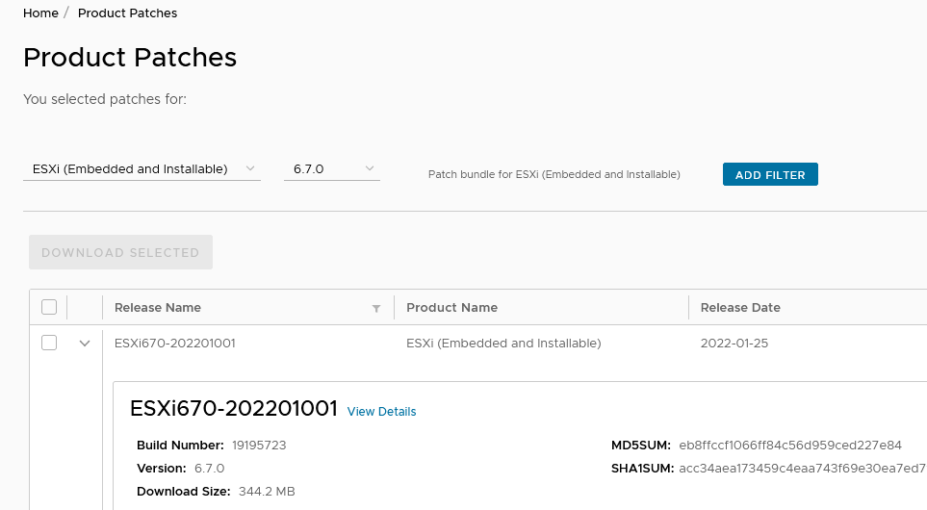The height and width of the screenshot is (510, 927).
Task: Select the SHA1SUM hash value
Action: click(802, 468)
